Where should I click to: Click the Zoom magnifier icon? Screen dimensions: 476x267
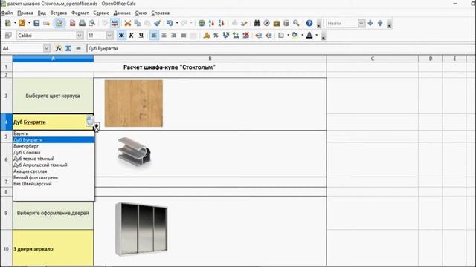[296, 23]
